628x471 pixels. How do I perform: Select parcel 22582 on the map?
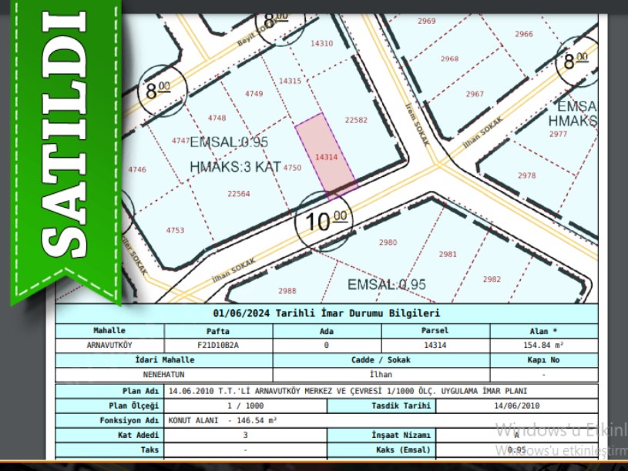tap(356, 120)
